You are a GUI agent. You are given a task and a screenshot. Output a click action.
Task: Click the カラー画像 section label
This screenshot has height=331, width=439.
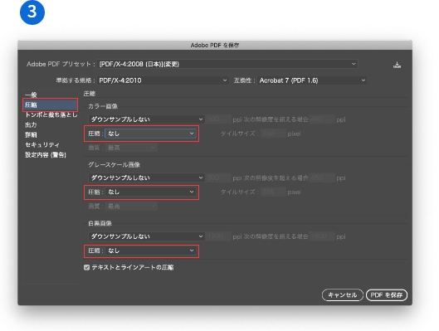coord(103,106)
